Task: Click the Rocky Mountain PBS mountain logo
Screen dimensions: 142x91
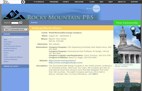Action: tap(14, 15)
